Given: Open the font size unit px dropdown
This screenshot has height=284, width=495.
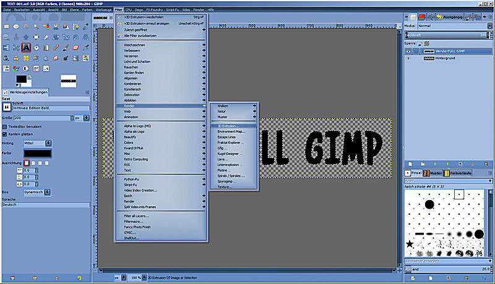Looking at the screenshot, I should 82,118.
